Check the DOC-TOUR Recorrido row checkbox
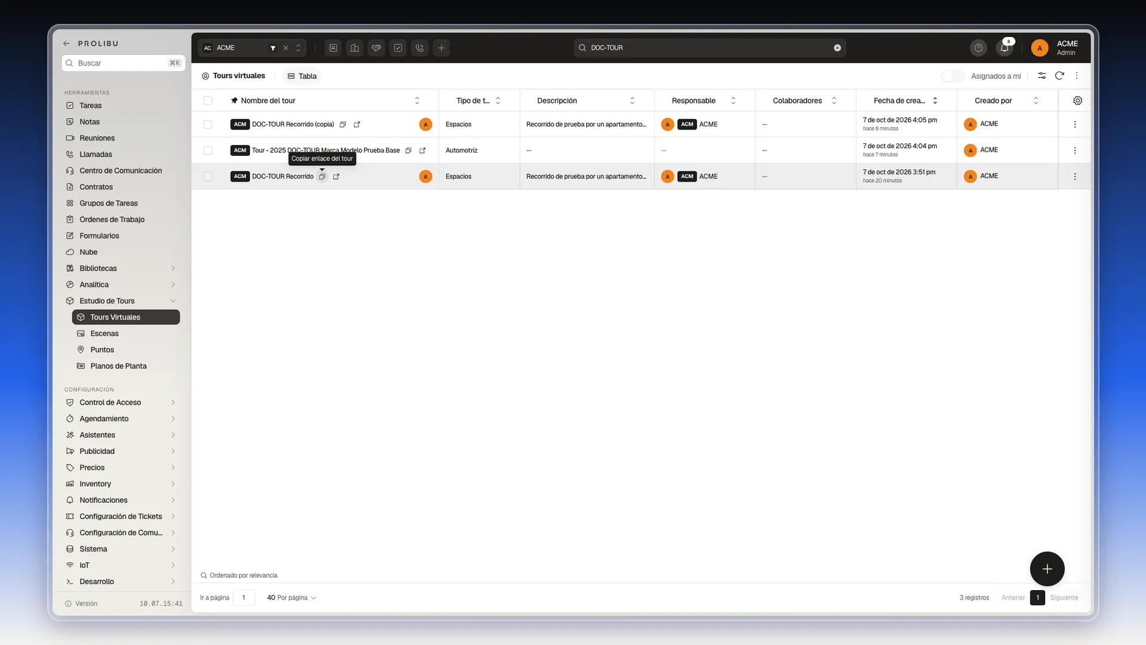 tap(208, 176)
